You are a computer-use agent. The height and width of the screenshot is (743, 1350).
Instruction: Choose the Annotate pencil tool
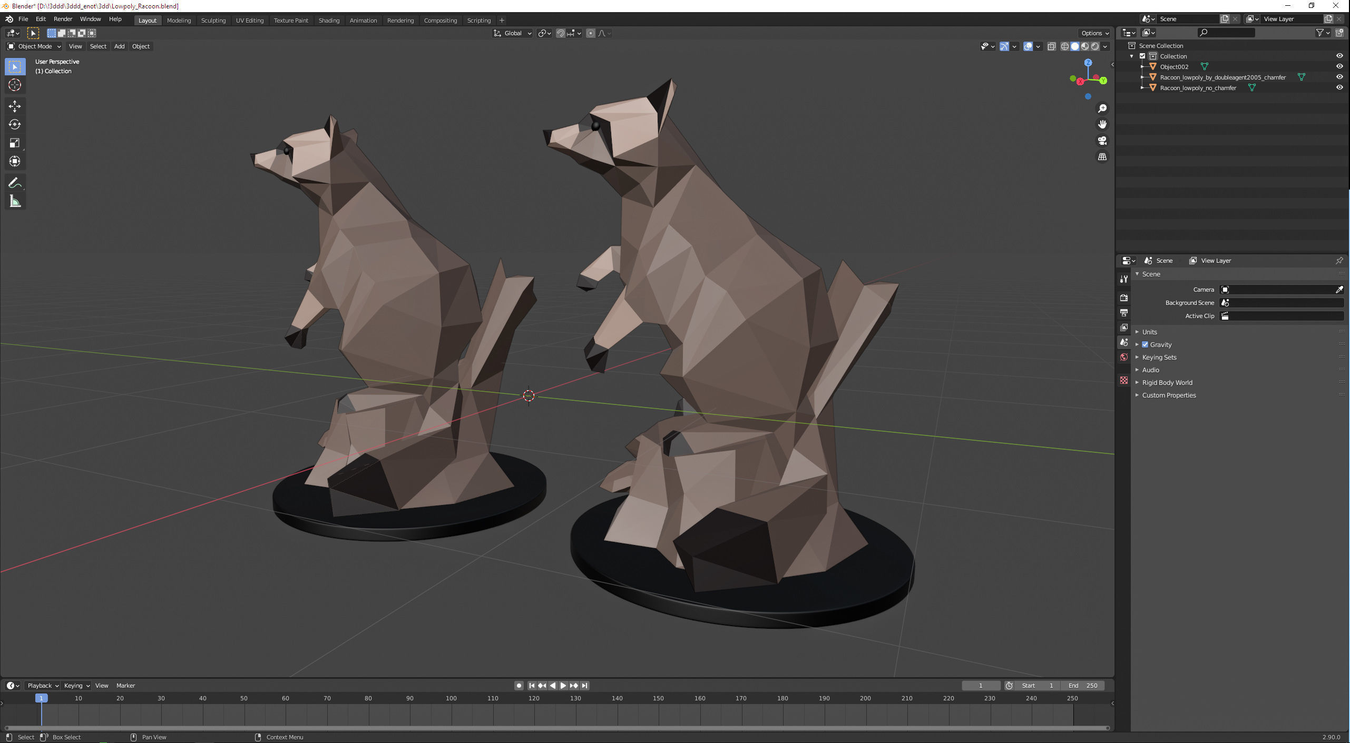tap(15, 183)
